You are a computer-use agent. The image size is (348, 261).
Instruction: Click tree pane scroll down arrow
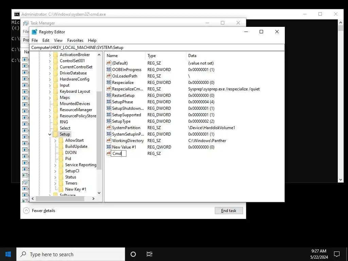coord(99,193)
